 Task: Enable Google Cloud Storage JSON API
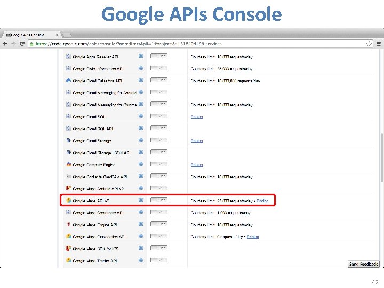[159, 152]
